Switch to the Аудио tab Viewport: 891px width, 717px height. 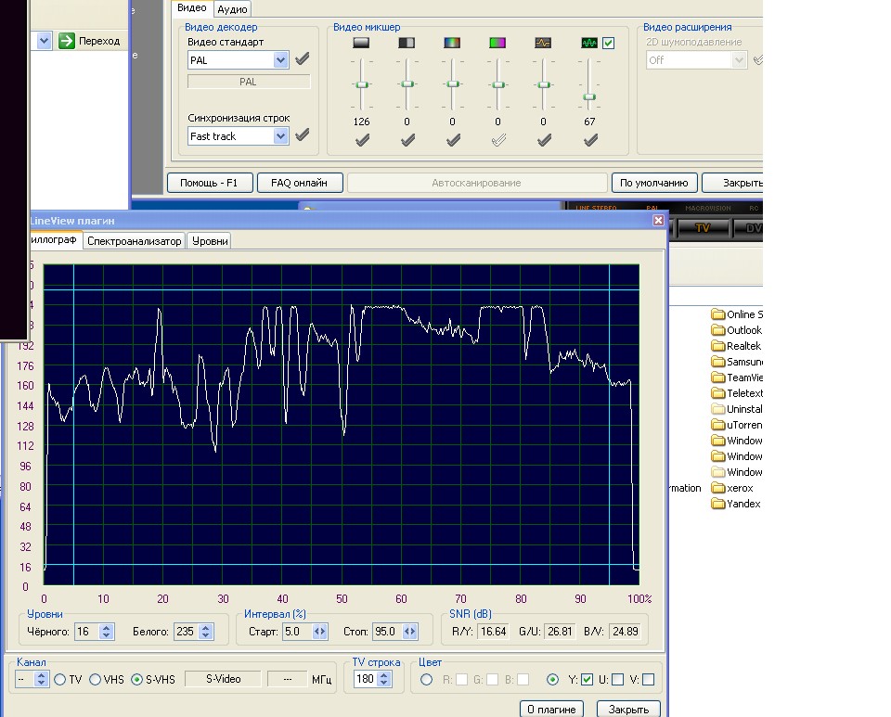coord(232,8)
